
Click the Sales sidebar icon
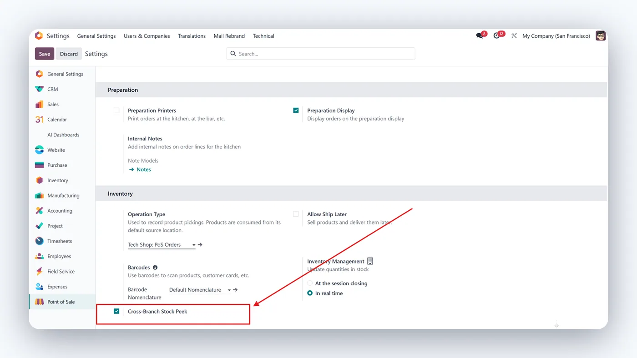coord(40,104)
